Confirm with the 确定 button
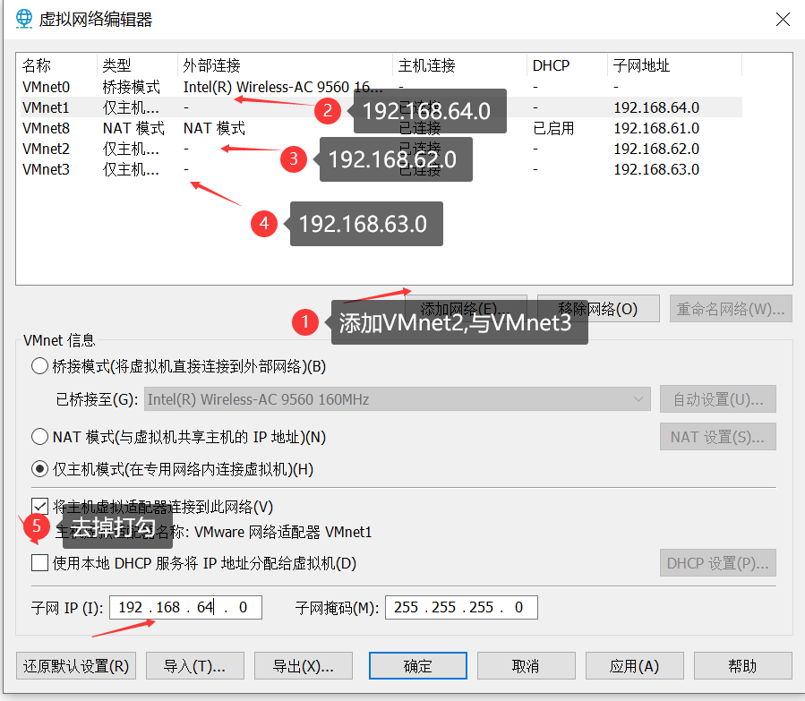This screenshot has height=701, width=805. click(418, 665)
